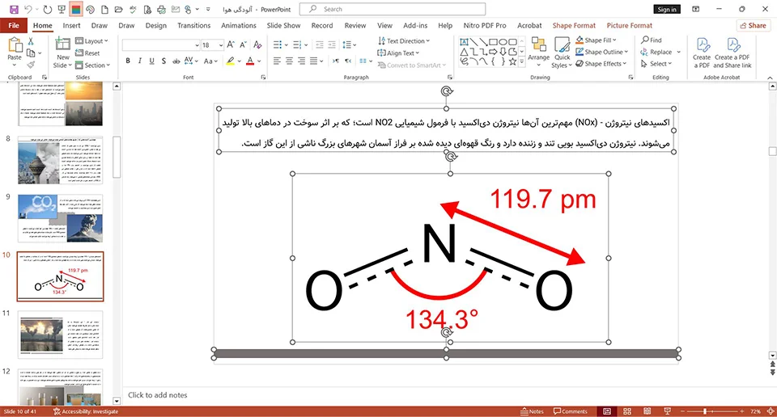Switch to Slide Sorter view in status bar
Screen dimensions: 777x417
coord(626,411)
